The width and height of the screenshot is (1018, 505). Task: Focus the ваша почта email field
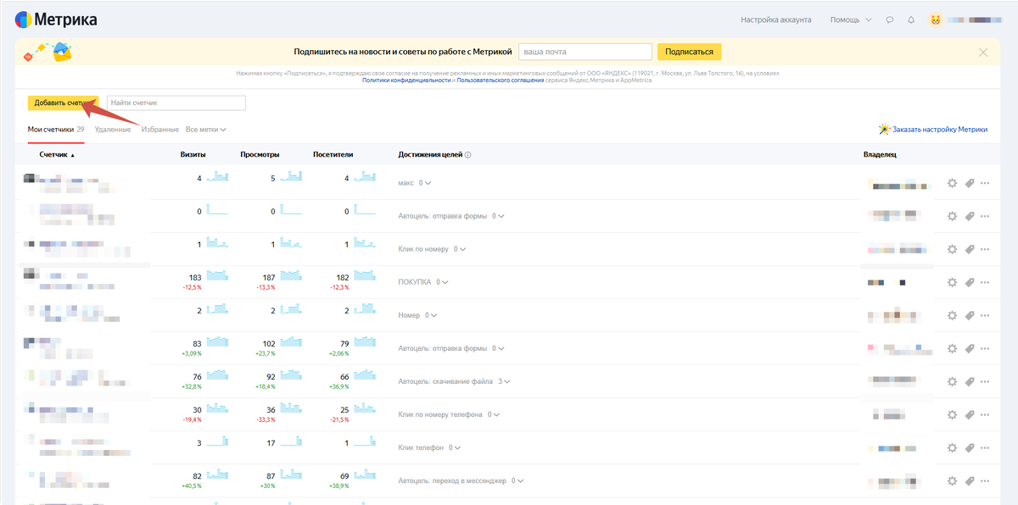pyautogui.click(x=585, y=53)
